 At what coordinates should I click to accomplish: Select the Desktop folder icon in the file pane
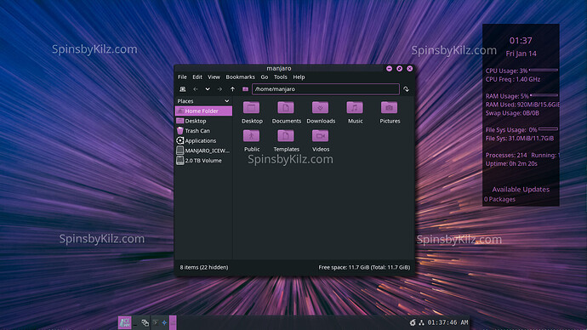[252, 108]
